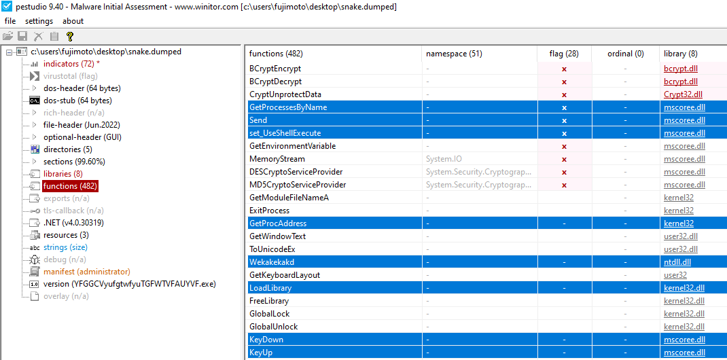Viewport: 727px width, 360px height.
Task: Click the bcrypt.dll link for BCryptEncrypt
Action: (x=680, y=69)
